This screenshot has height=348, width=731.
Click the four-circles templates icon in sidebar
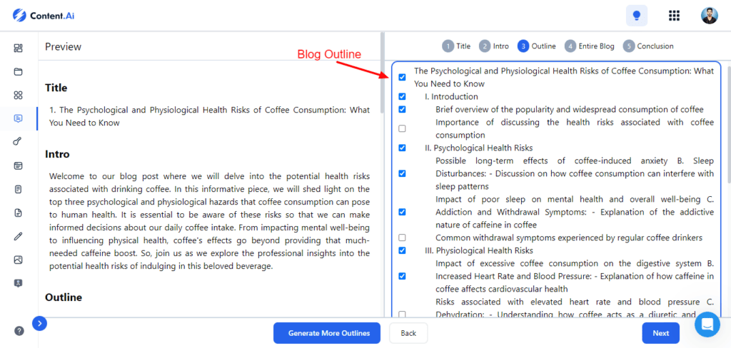(x=18, y=95)
